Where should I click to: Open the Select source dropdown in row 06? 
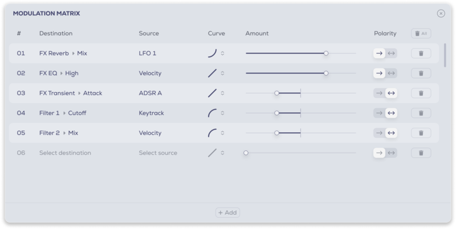158,153
